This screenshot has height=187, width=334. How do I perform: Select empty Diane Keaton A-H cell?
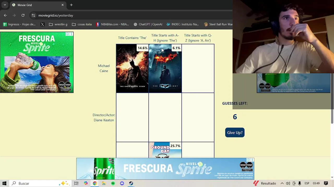point(165,117)
